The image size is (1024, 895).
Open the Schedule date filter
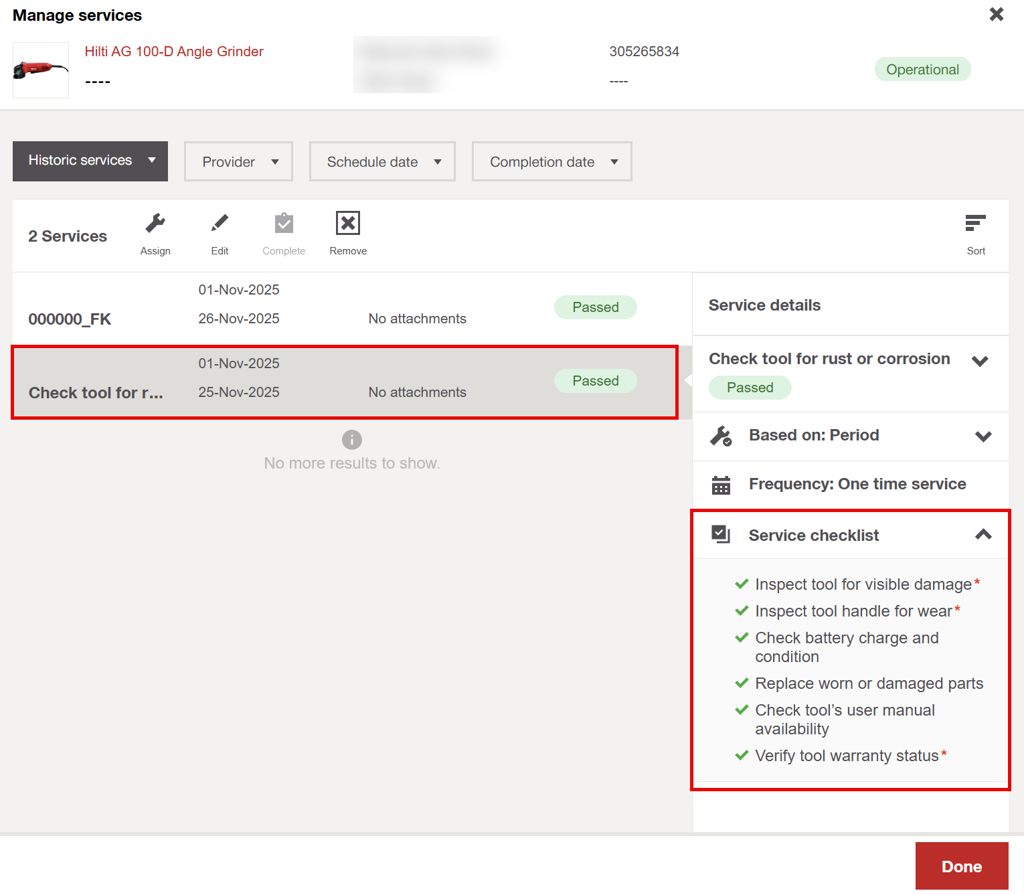pos(382,162)
